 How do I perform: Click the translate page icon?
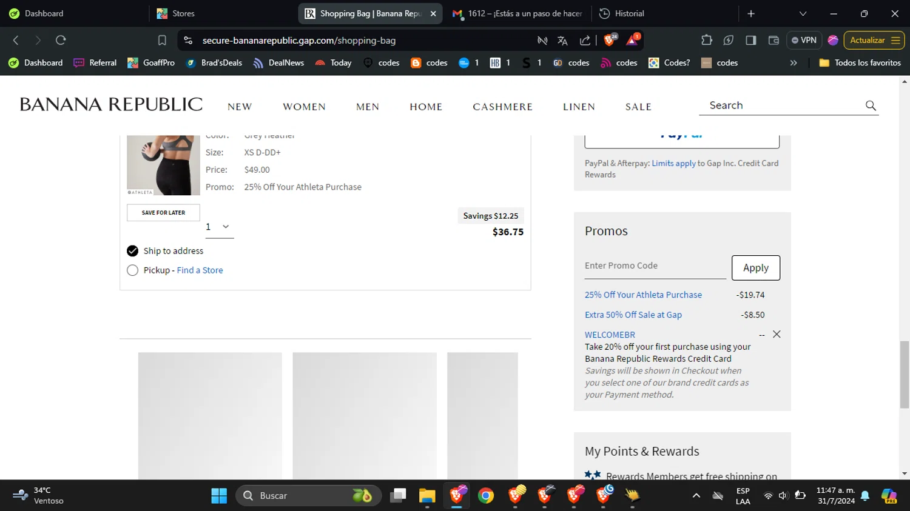pos(562,41)
